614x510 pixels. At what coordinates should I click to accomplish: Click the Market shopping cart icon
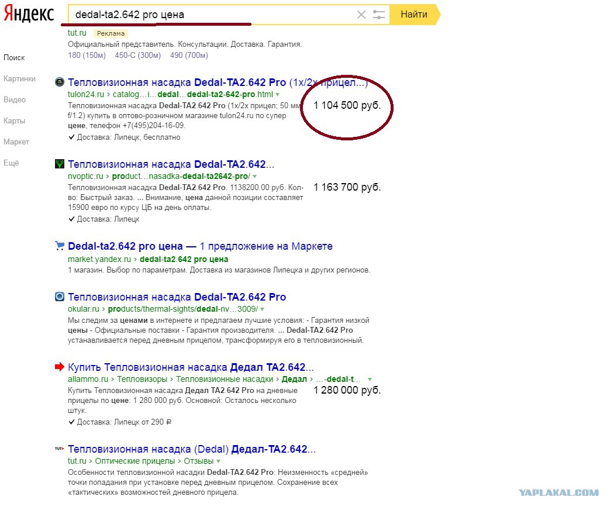[x=60, y=246]
